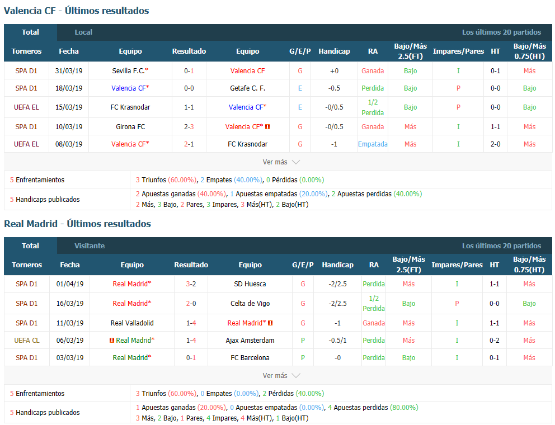Open Girona FC team link

[x=130, y=127]
